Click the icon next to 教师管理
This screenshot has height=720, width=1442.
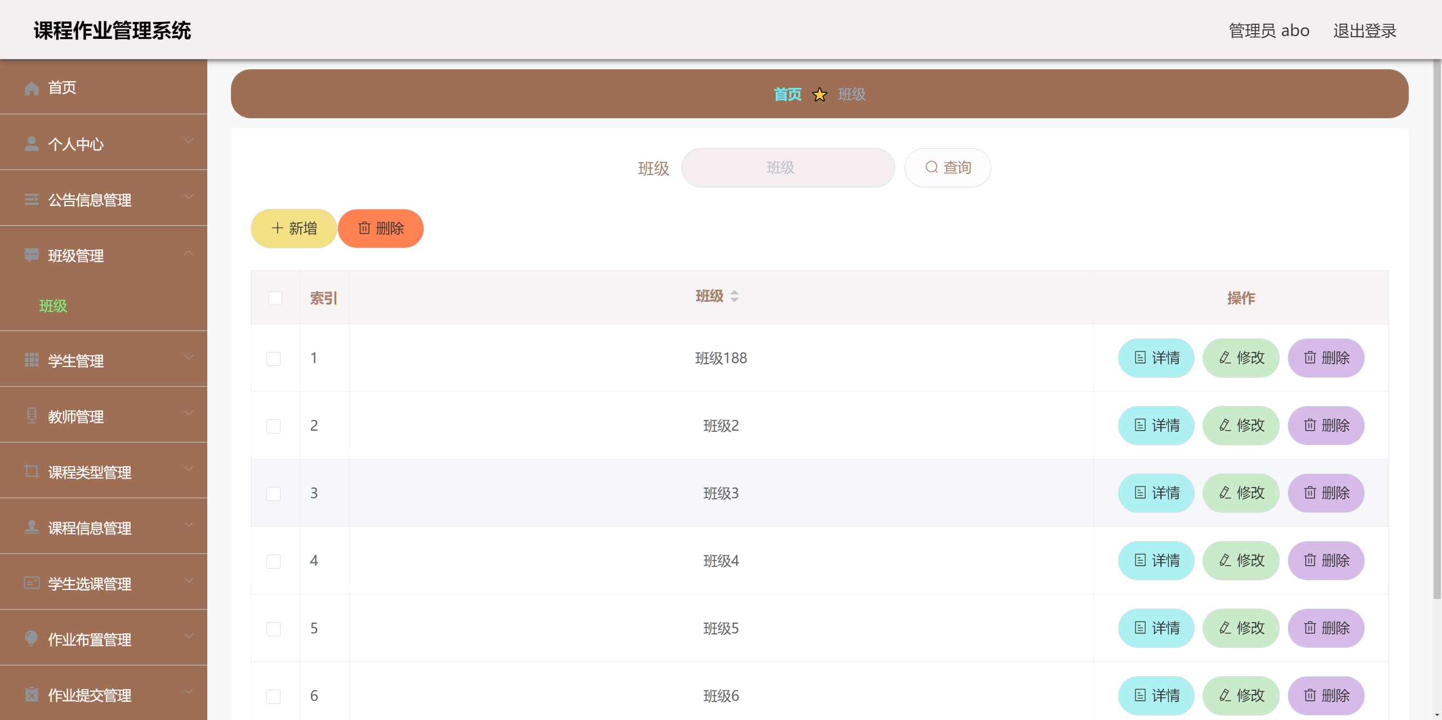(32, 416)
